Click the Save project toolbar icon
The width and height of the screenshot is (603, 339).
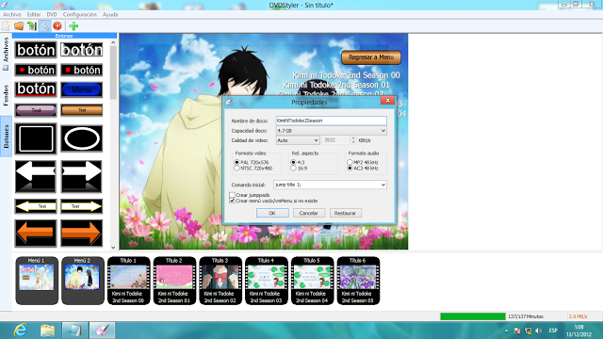[31, 25]
